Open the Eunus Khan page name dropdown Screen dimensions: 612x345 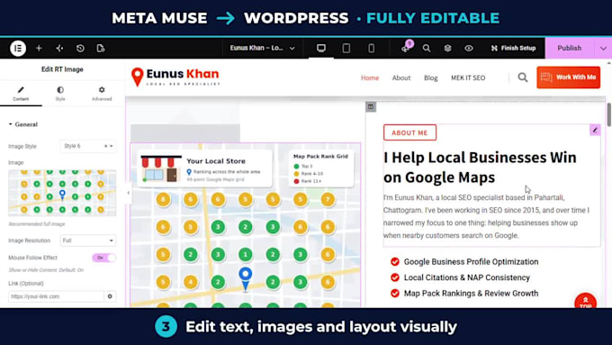262,48
